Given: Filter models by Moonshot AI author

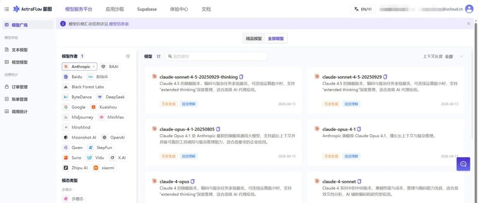Looking at the screenshot, I should (80, 137).
